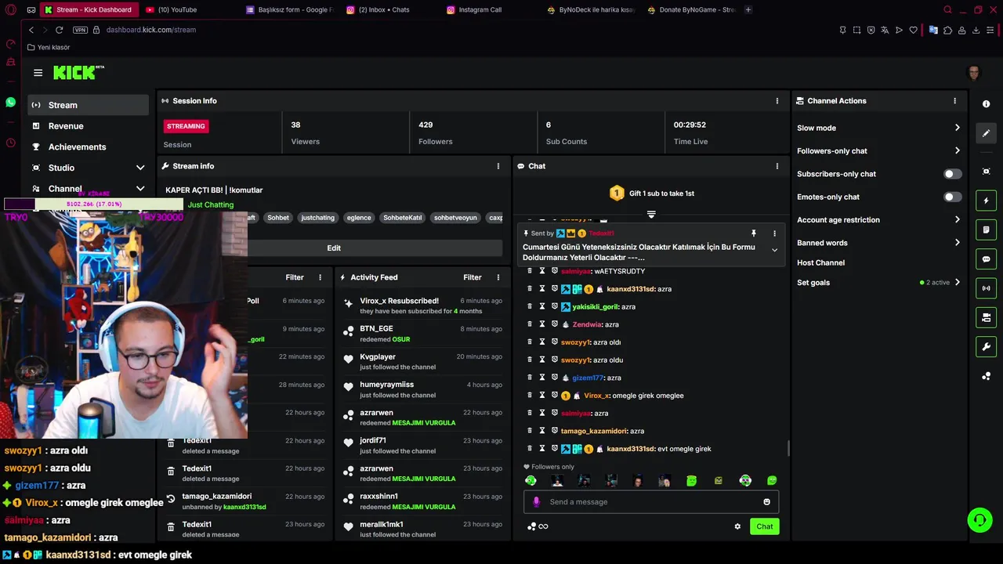
Task: Toggle Emotes-only chat switch
Action: click(x=952, y=197)
